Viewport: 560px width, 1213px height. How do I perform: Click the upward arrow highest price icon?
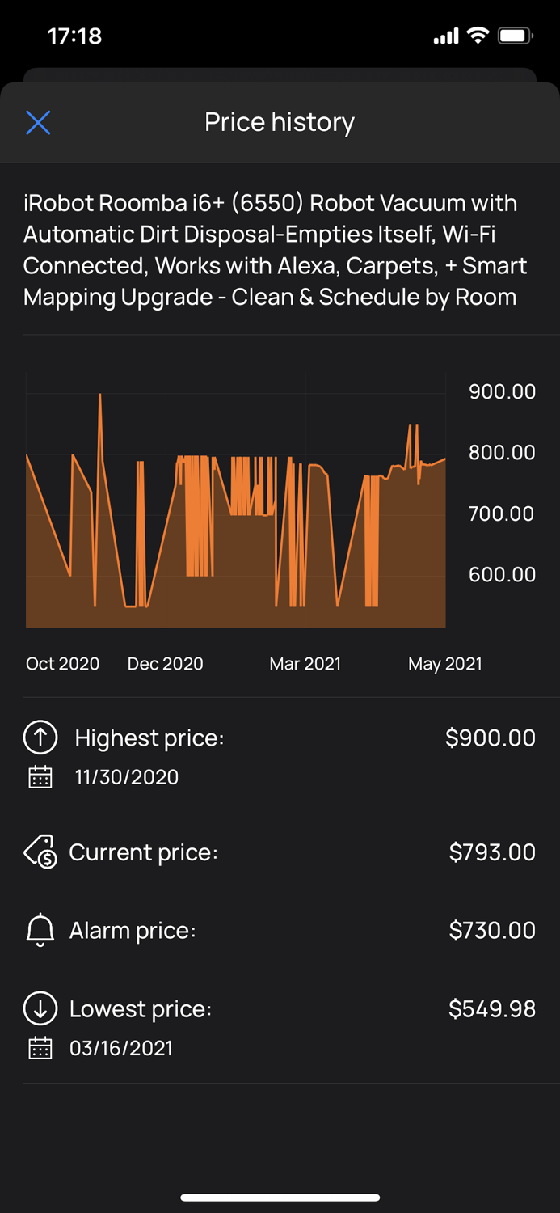pos(40,737)
